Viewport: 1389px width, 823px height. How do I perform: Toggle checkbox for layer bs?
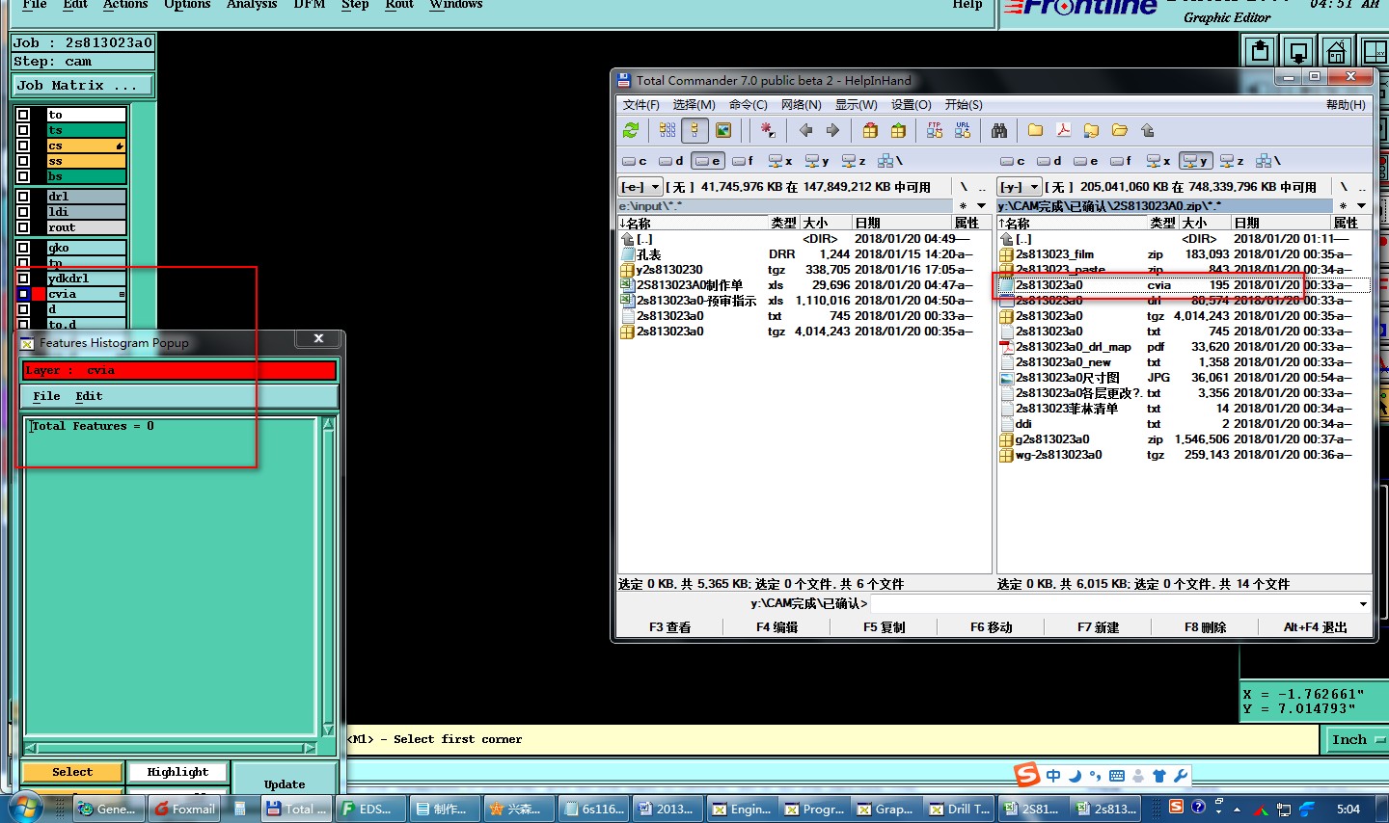click(23, 176)
